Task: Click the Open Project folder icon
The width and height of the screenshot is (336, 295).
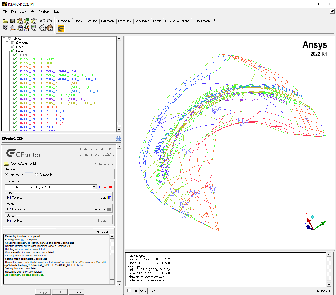Action: (x=5, y=21)
